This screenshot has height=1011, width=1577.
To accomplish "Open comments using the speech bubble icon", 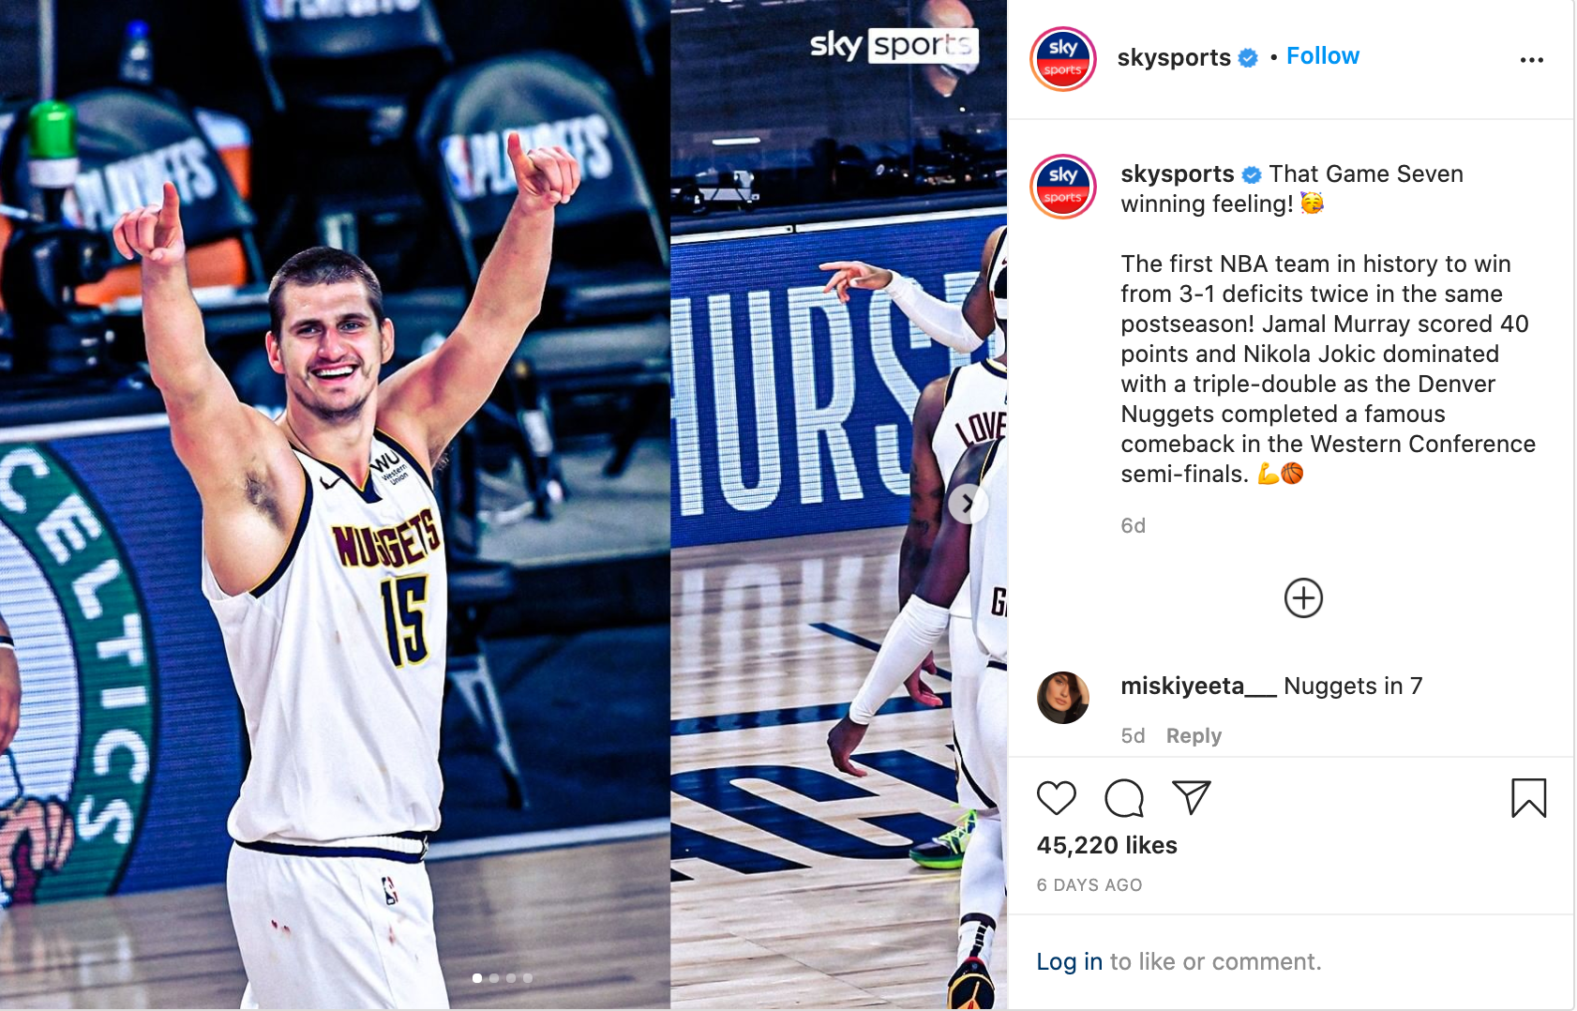I will point(1123,798).
